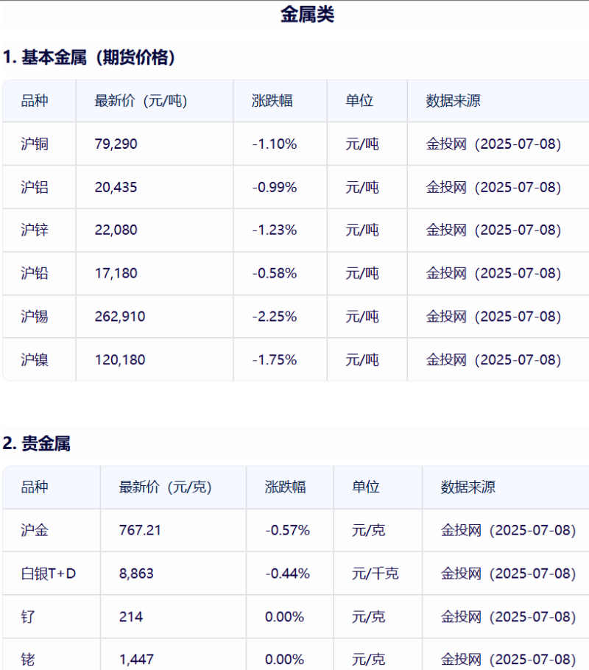
Task: Click the 涨跌幅 header in the base metals table
Action: [272, 101]
